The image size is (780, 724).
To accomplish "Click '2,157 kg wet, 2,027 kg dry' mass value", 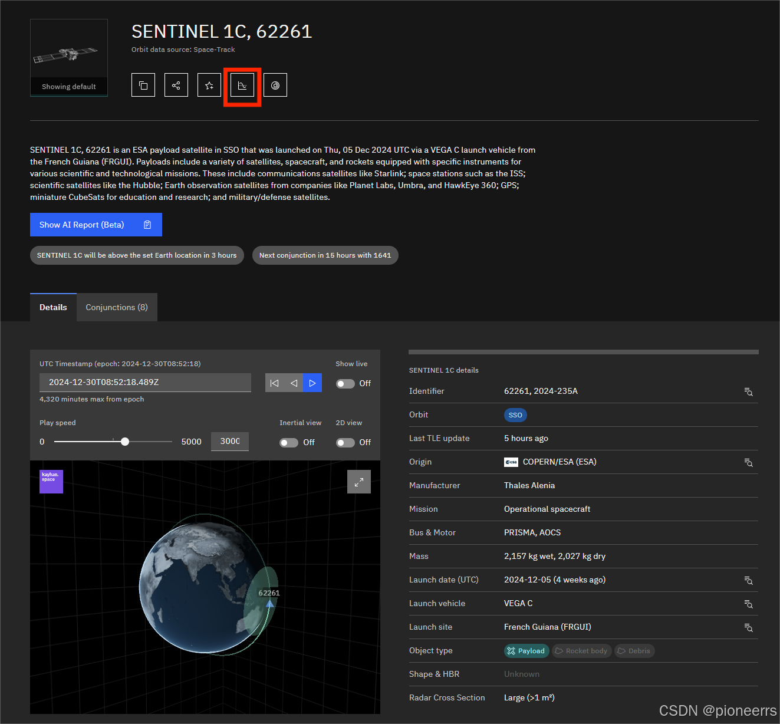I will point(555,556).
